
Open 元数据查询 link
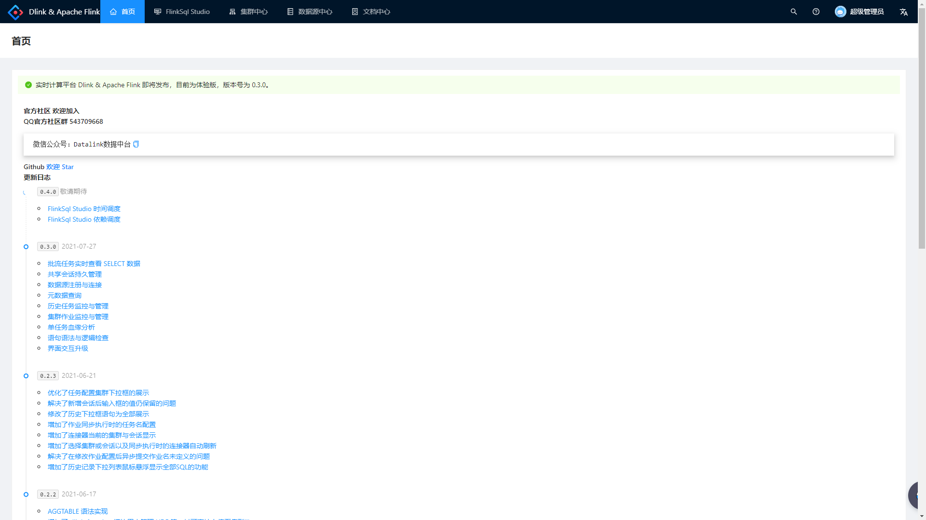[65, 295]
